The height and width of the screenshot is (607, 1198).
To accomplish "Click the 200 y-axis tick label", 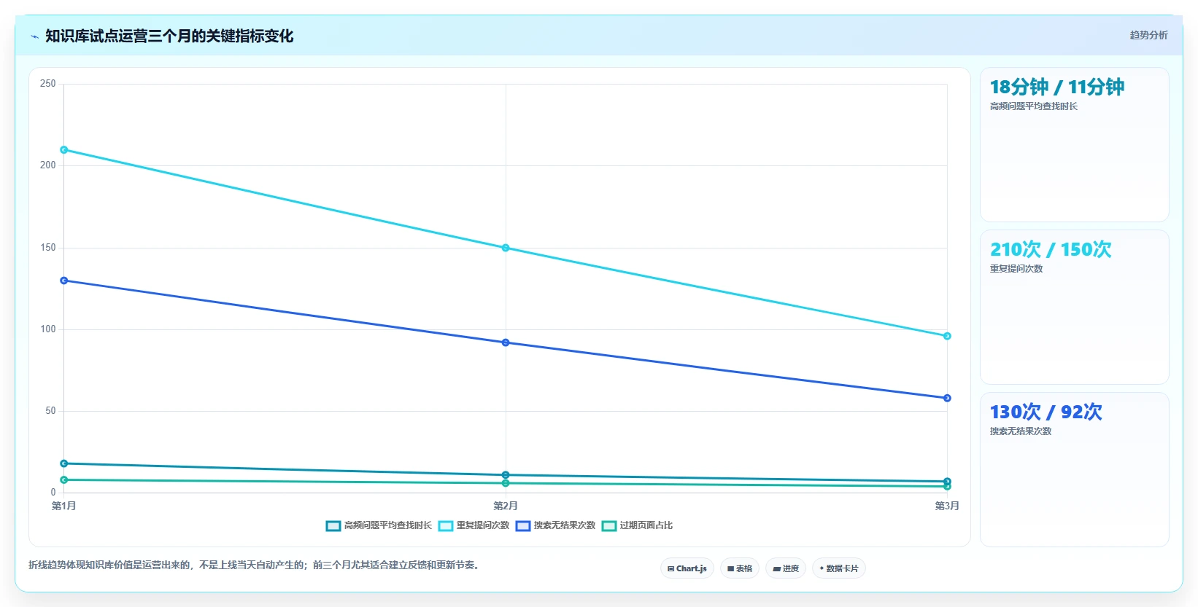I will point(48,165).
